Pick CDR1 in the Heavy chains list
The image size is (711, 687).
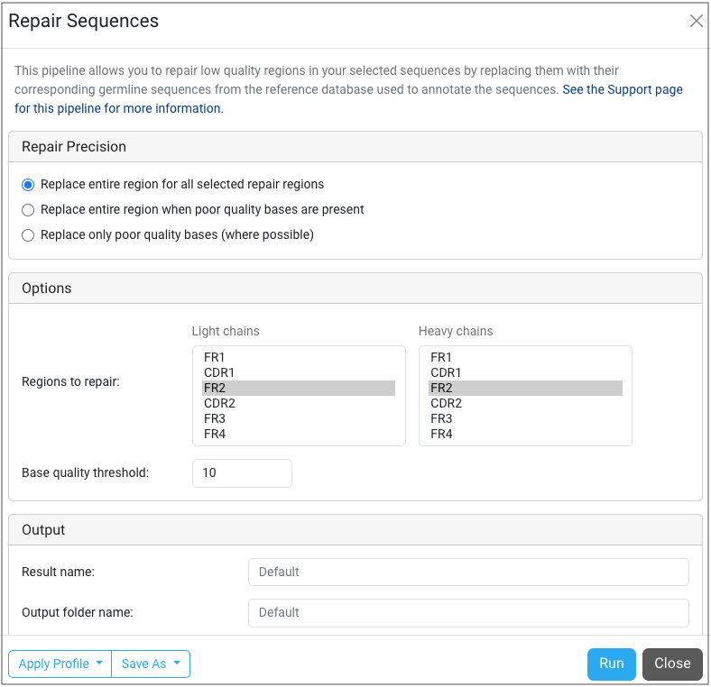tap(446, 373)
